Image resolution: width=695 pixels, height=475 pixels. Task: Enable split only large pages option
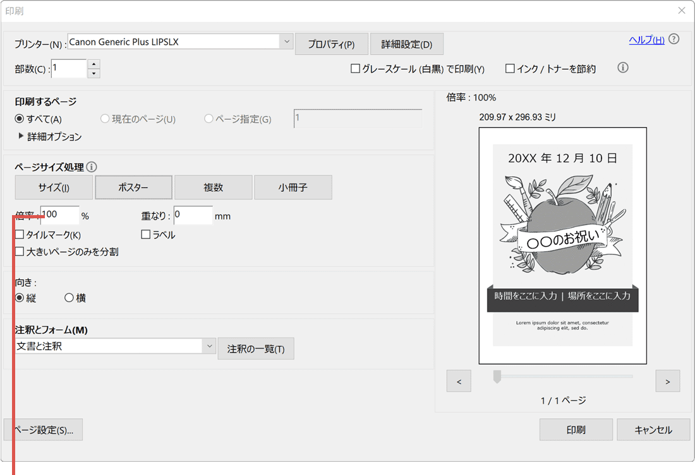[x=19, y=251]
